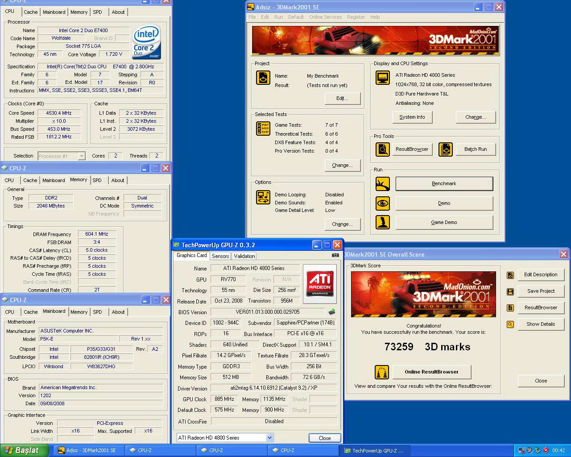Switch to Sensors tab in GPU-Z
Image resolution: width=571 pixels, height=457 pixels.
[220, 256]
